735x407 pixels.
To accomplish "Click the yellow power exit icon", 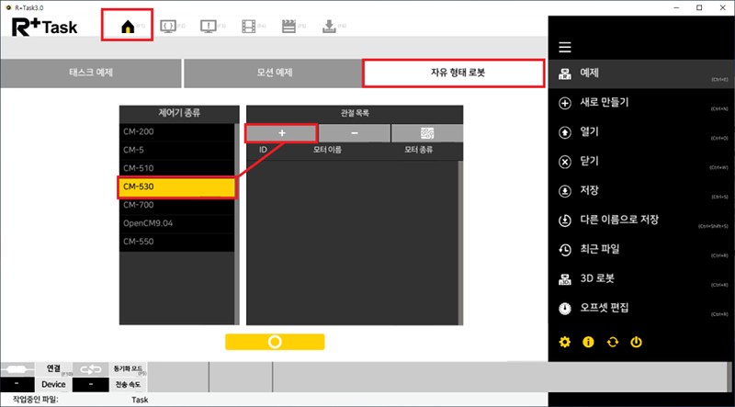I will 636,342.
